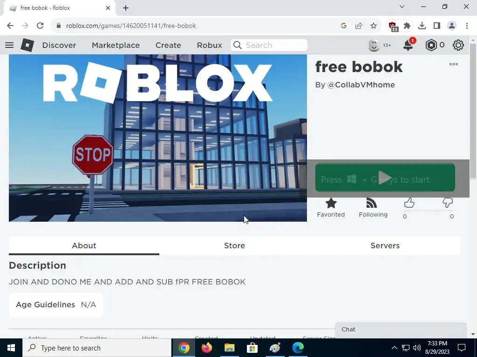Image resolution: width=477 pixels, height=357 pixels.
Task: Open Chrome three-dot menu
Action: 467,26
